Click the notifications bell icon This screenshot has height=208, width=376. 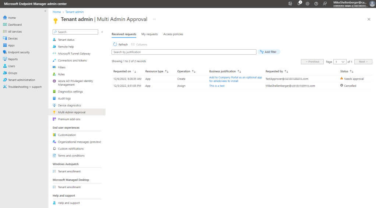click(299, 4)
